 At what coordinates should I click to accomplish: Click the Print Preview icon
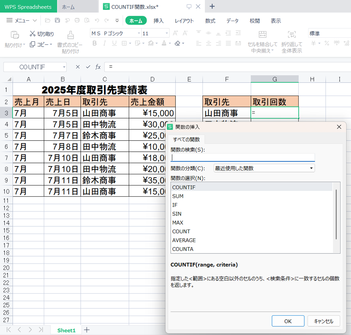coord(87,20)
